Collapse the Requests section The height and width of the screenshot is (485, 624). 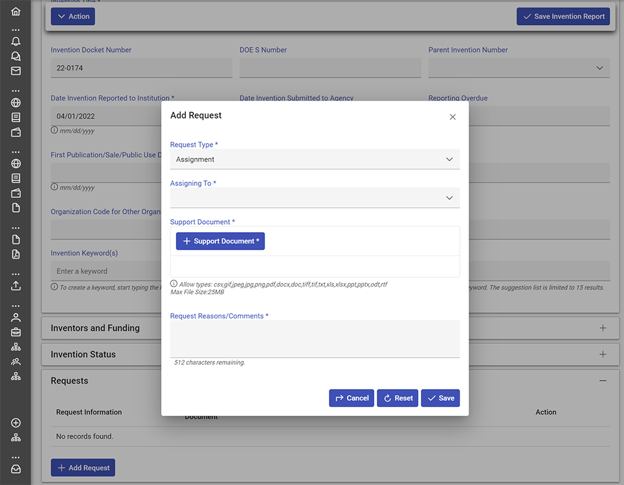pyautogui.click(x=602, y=381)
